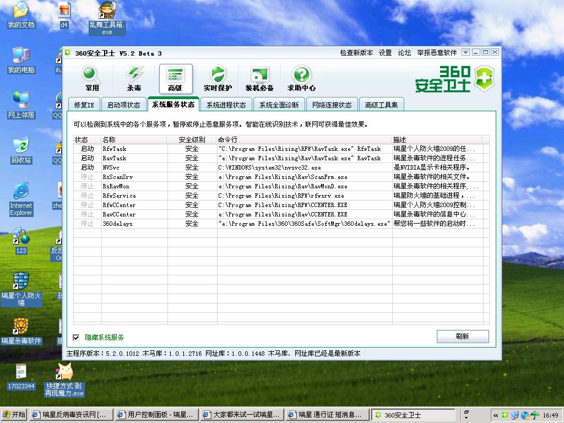
Task: Switch to 用户控制面板 taskbar window
Action: [x=157, y=415]
